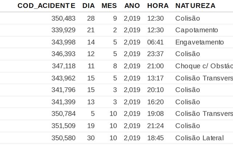Viewport: 233px width, 145px height.
Task: Select the 23:37 hour cell
Action: click(155, 54)
